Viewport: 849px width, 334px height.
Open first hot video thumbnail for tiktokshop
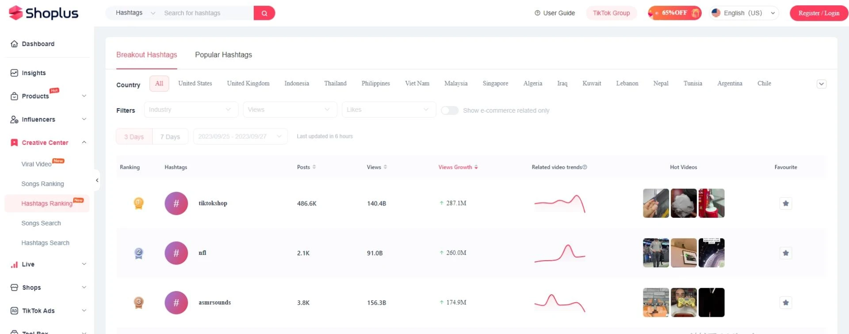point(655,203)
